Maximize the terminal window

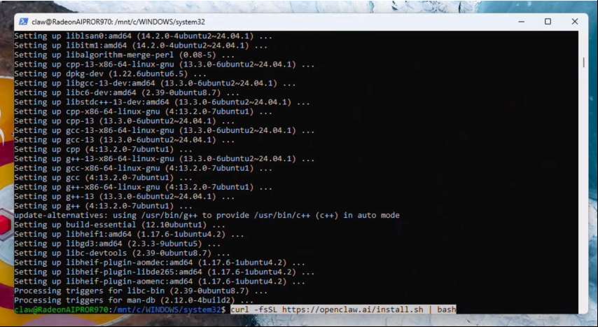click(x=548, y=21)
